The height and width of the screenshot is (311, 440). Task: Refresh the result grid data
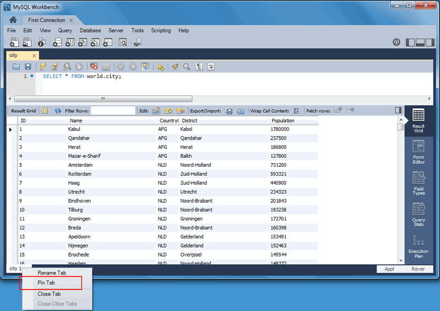click(x=58, y=110)
